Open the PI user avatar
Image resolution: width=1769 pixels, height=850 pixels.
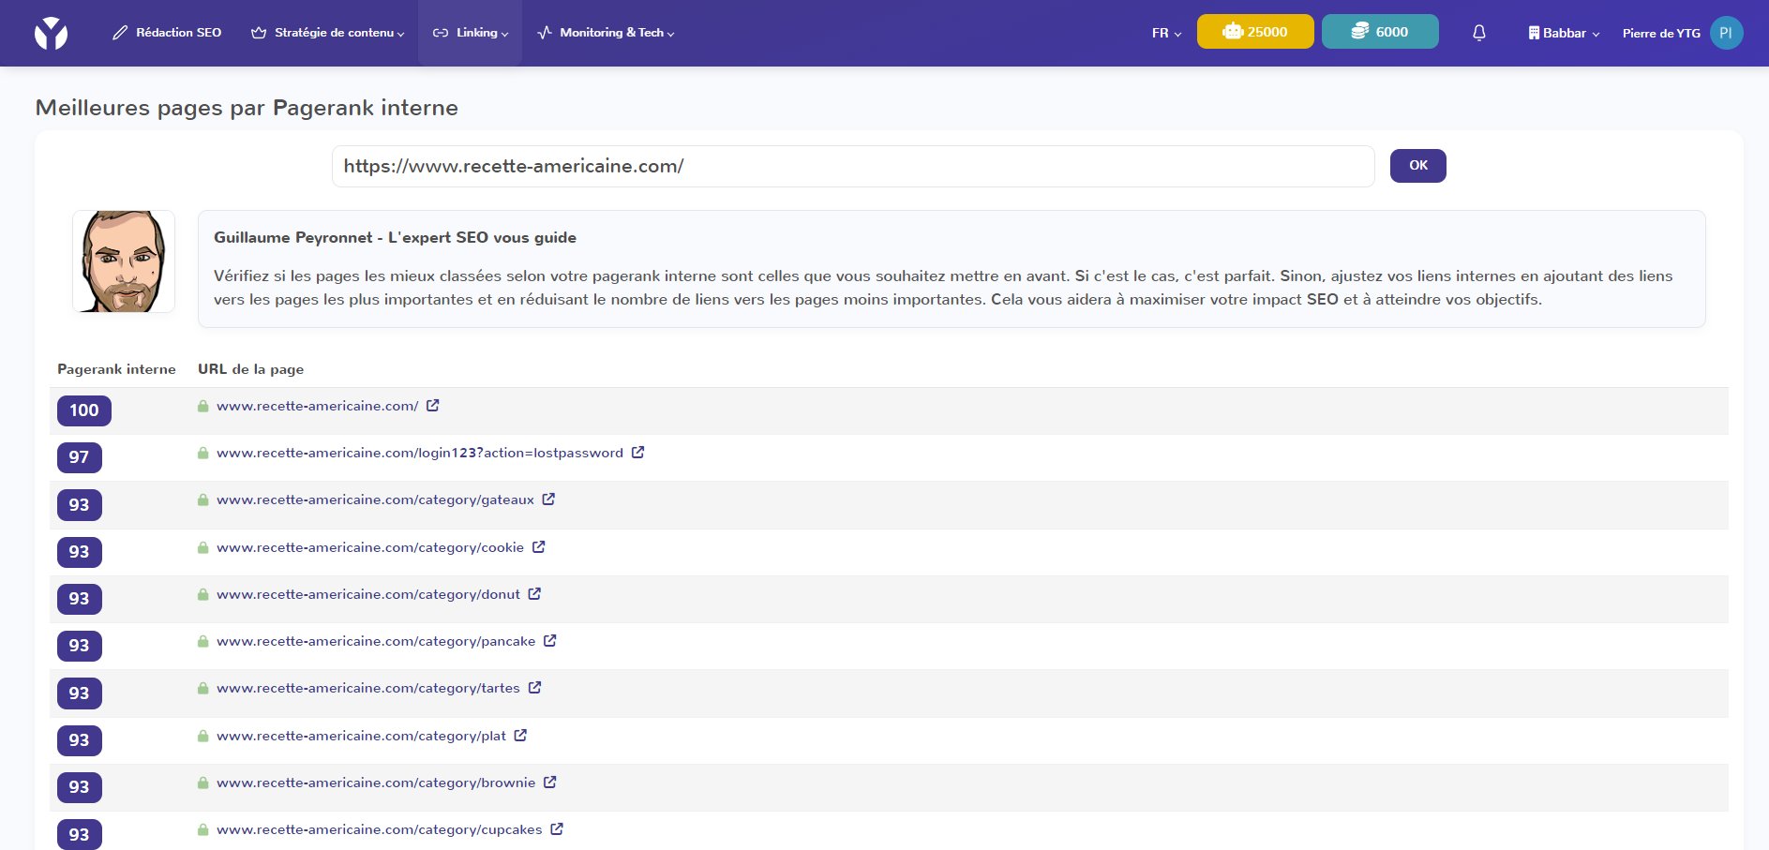pos(1726,33)
